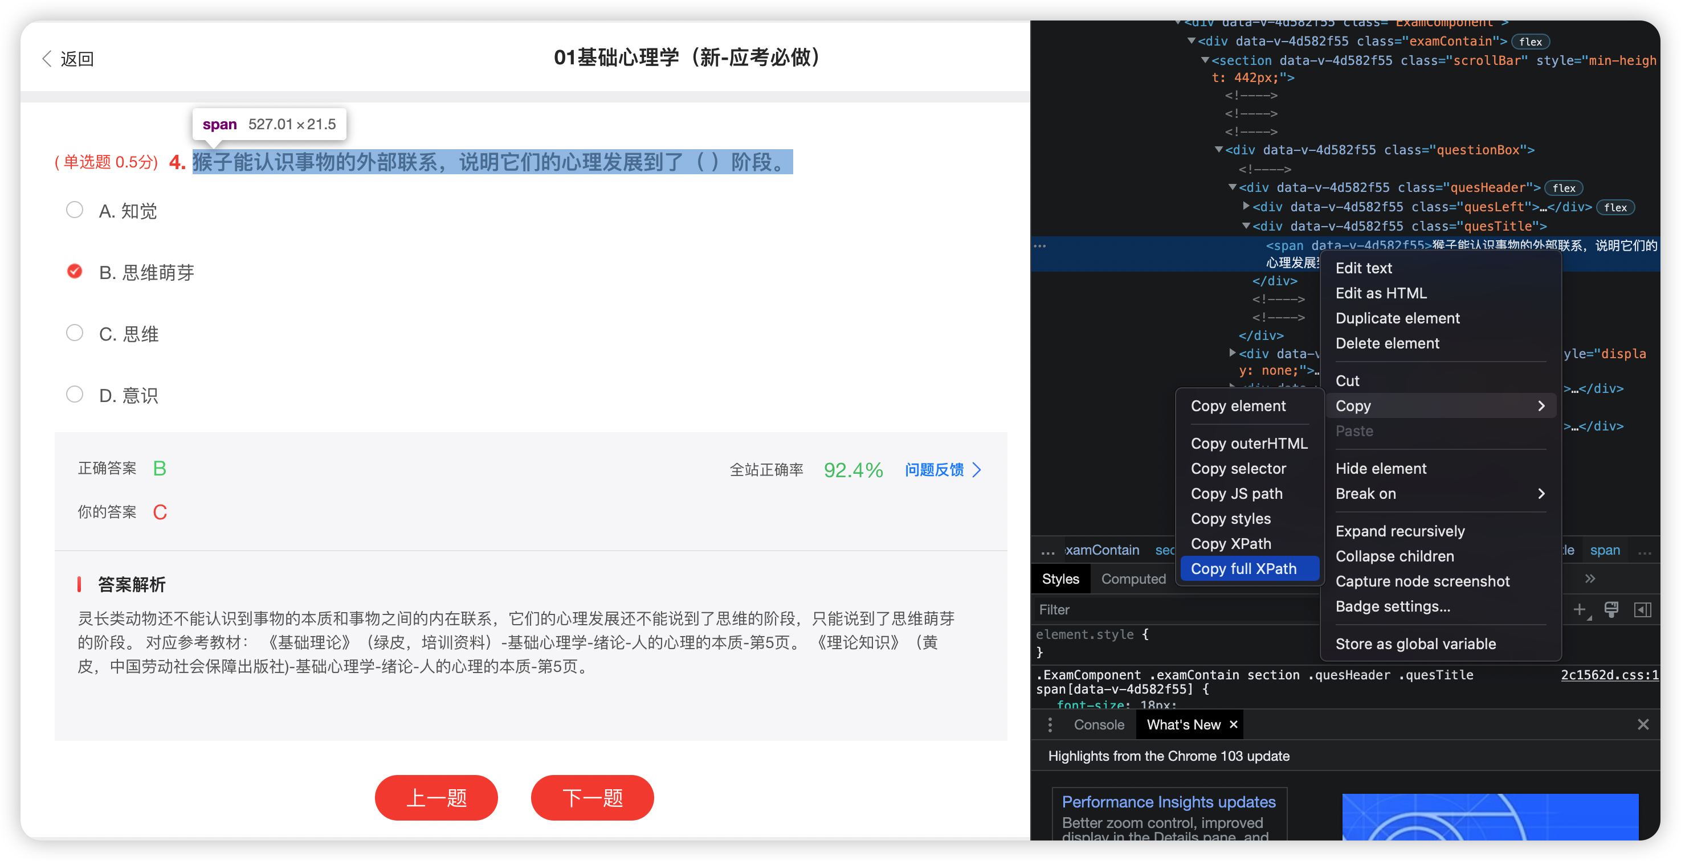Show more styles tabs with chevrons
Viewport: 1681px width, 861px height.
pos(1590,579)
